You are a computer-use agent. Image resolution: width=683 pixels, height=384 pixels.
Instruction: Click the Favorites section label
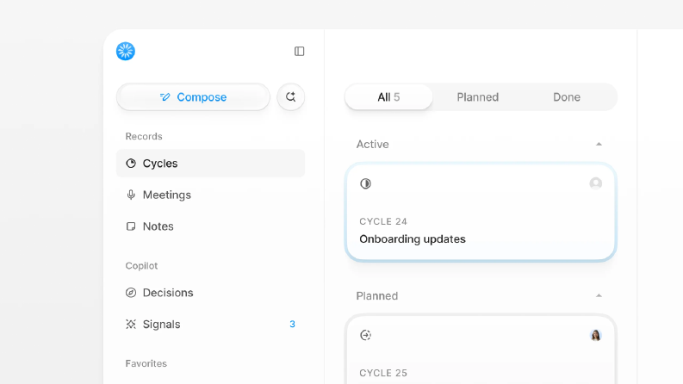tap(146, 363)
